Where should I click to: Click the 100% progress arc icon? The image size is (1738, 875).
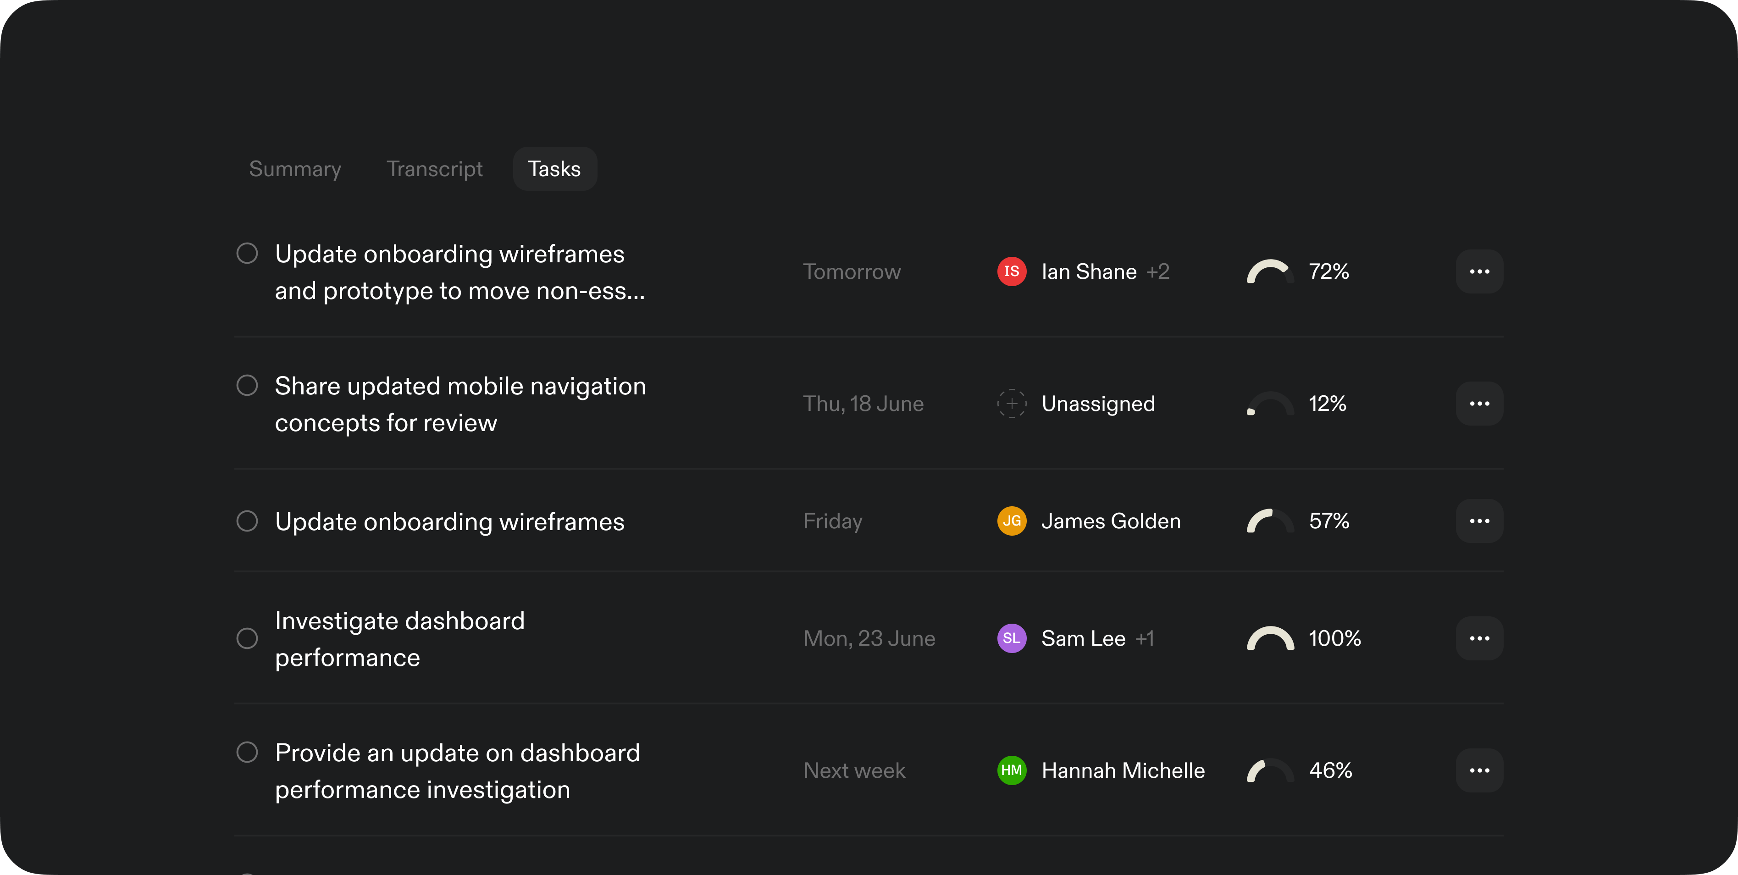1270,638
